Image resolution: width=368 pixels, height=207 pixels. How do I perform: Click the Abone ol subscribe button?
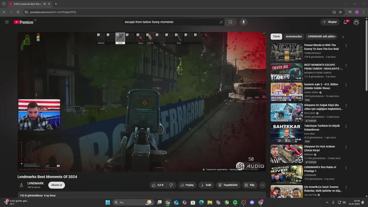click(57, 185)
